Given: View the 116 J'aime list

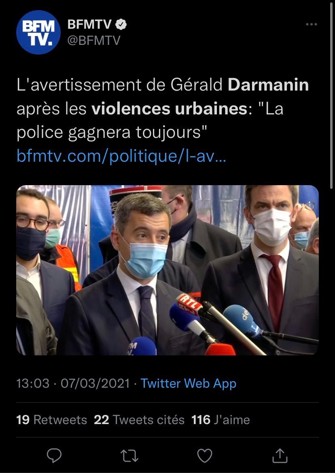Looking at the screenshot, I should (x=221, y=420).
